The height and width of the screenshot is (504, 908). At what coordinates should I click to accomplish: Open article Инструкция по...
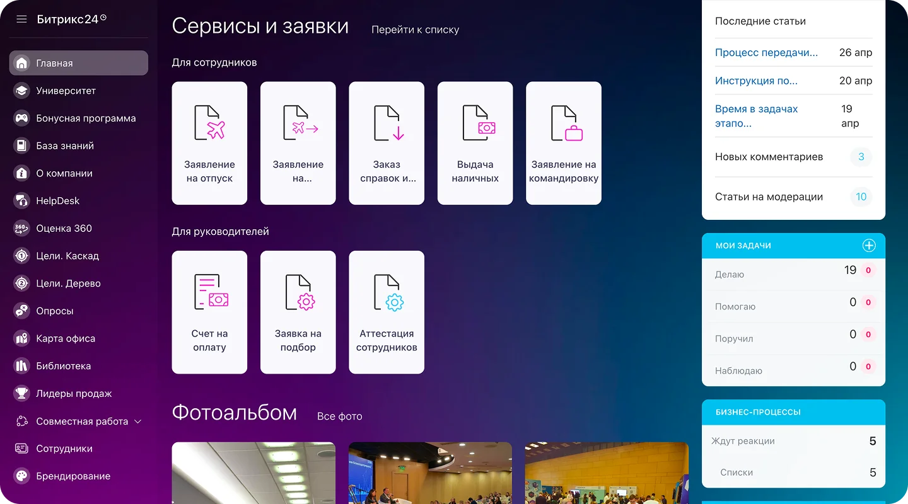click(x=756, y=81)
